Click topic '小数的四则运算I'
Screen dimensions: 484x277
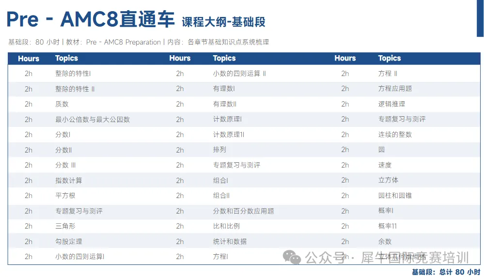click(79, 257)
